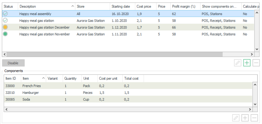This screenshot has width=262, height=124.
Task: Click the Disable button
Action: (x=13, y=63)
